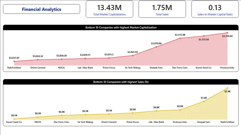241x135 pixels.
Task: Click the Sales Qtr chart title bar
Action: click(121, 82)
